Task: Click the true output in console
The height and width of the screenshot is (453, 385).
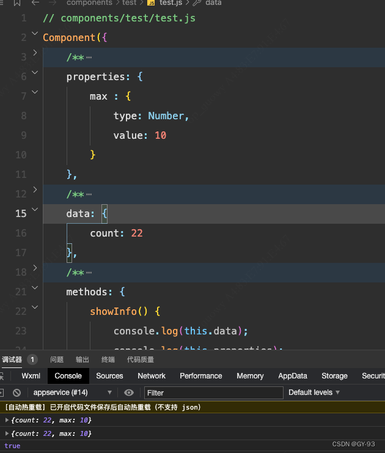Action: coord(12,446)
